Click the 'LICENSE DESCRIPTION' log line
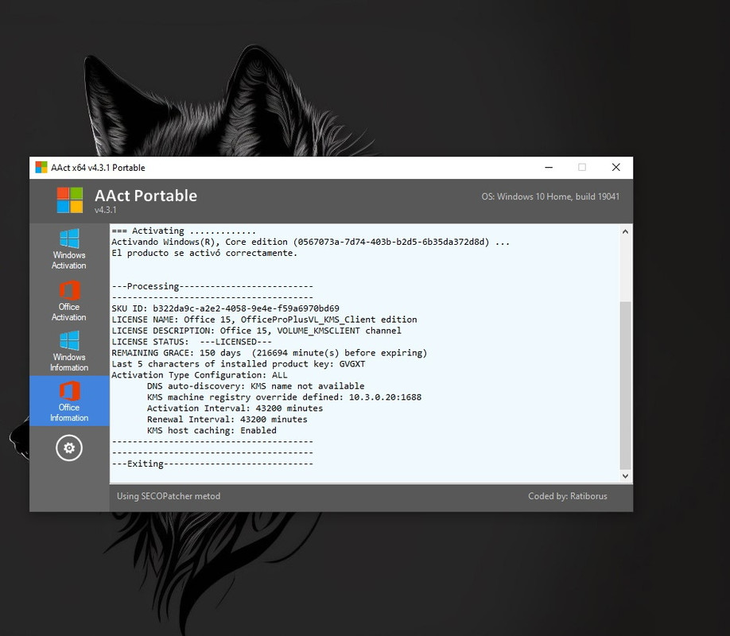 click(x=256, y=331)
